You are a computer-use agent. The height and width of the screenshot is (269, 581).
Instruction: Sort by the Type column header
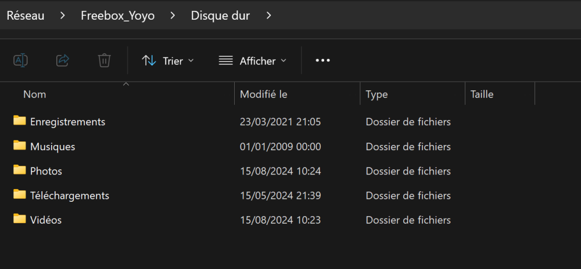click(377, 94)
